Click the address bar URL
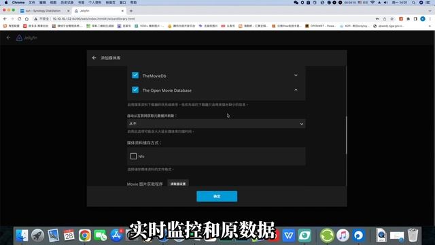Viewport: 435px width, 245px height. pyautogui.click(x=94, y=18)
